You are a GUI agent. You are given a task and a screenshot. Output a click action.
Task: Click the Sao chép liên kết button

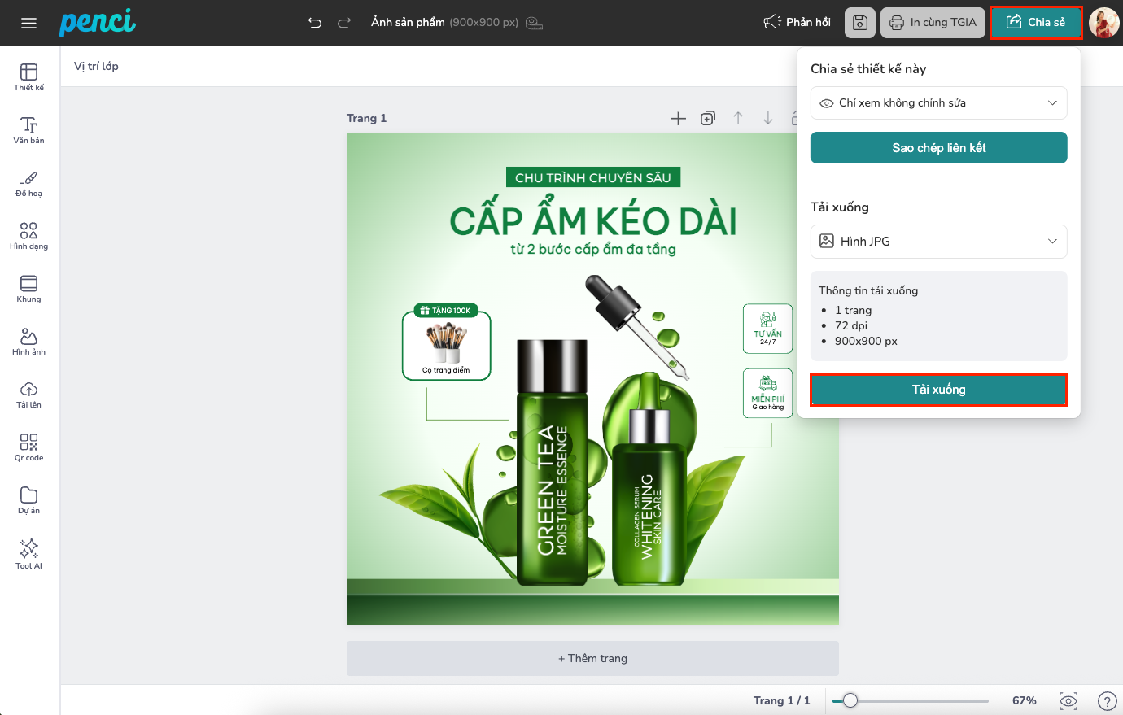pyautogui.click(x=938, y=148)
